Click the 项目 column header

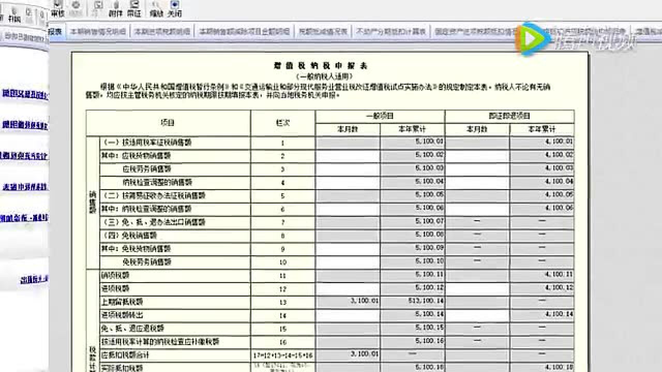pyautogui.click(x=168, y=123)
